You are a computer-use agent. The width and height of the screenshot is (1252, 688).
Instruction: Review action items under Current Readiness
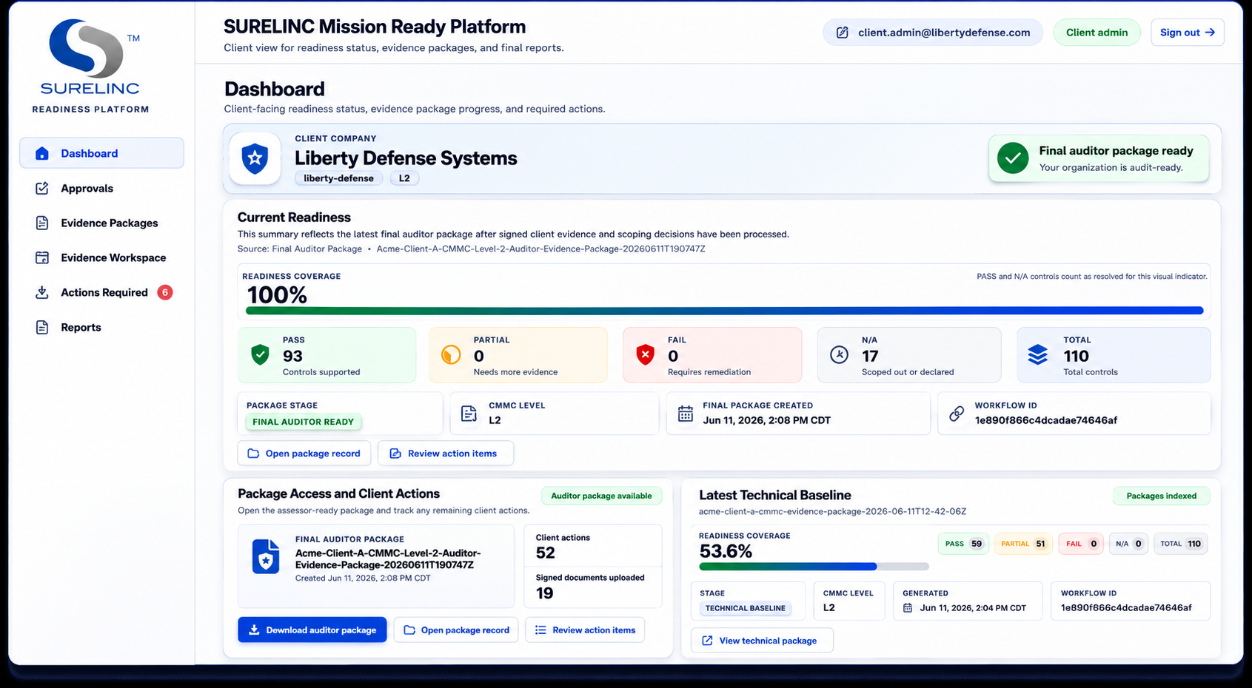pos(445,453)
